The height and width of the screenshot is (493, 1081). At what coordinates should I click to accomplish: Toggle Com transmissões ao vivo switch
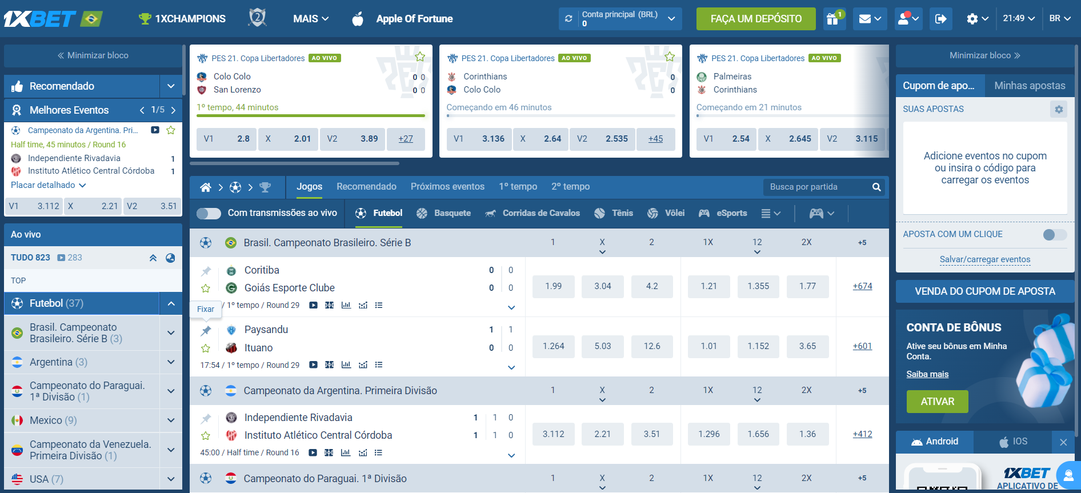(x=209, y=213)
